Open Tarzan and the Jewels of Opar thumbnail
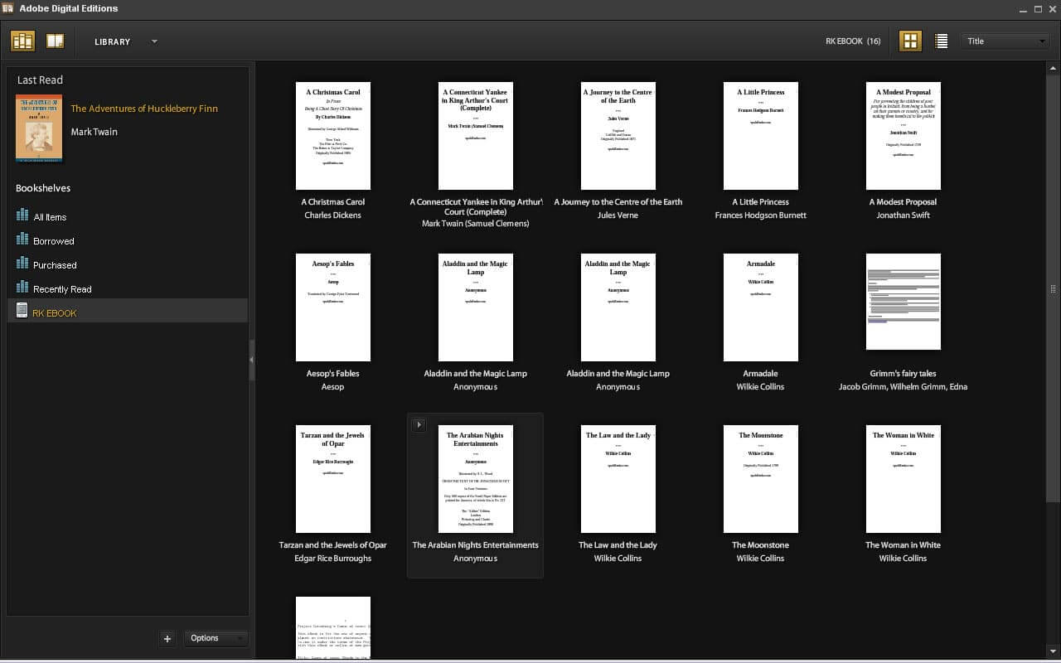Viewport: 1061px width, 663px height. click(x=333, y=479)
